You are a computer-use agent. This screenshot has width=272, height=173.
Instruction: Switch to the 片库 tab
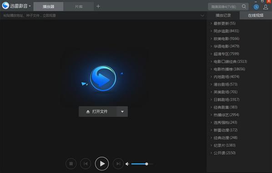(79, 6)
